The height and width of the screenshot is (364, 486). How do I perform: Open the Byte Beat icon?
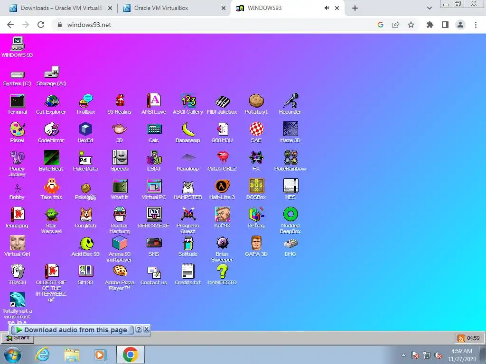click(51, 161)
